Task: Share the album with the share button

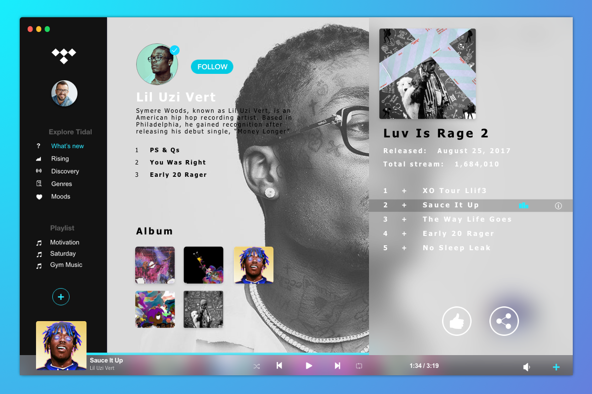Action: pyautogui.click(x=504, y=321)
